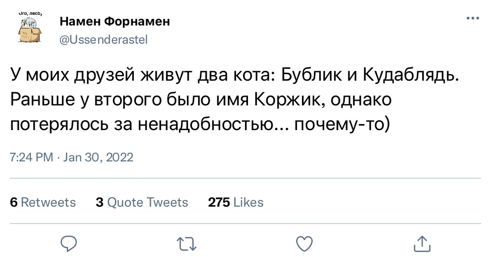
Task: Open the three-dot more options menu
Action: 473,18
